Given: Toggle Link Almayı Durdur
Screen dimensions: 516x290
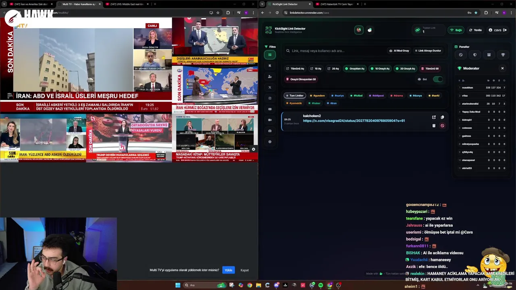Looking at the screenshot, I should [x=428, y=51].
